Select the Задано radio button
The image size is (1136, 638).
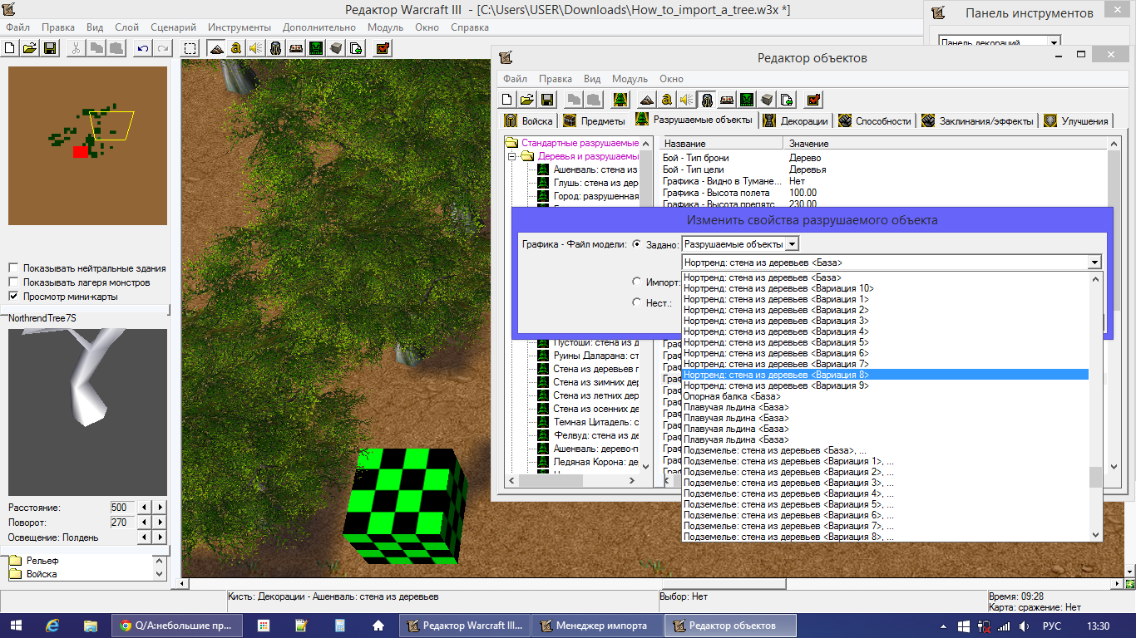tap(637, 244)
